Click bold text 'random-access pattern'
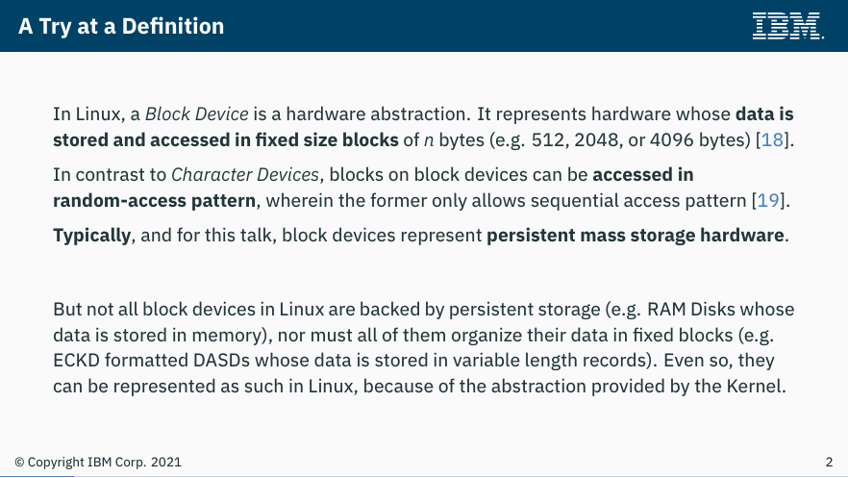Screen dimensions: 848x478 (154, 201)
